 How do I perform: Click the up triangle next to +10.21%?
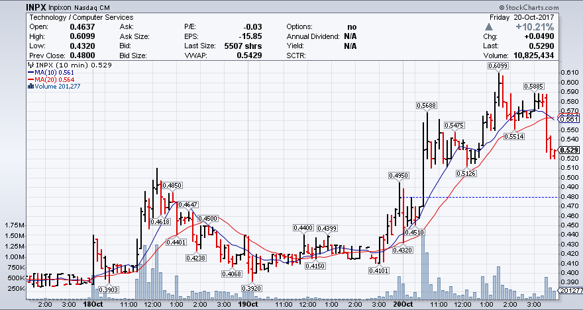click(490, 26)
